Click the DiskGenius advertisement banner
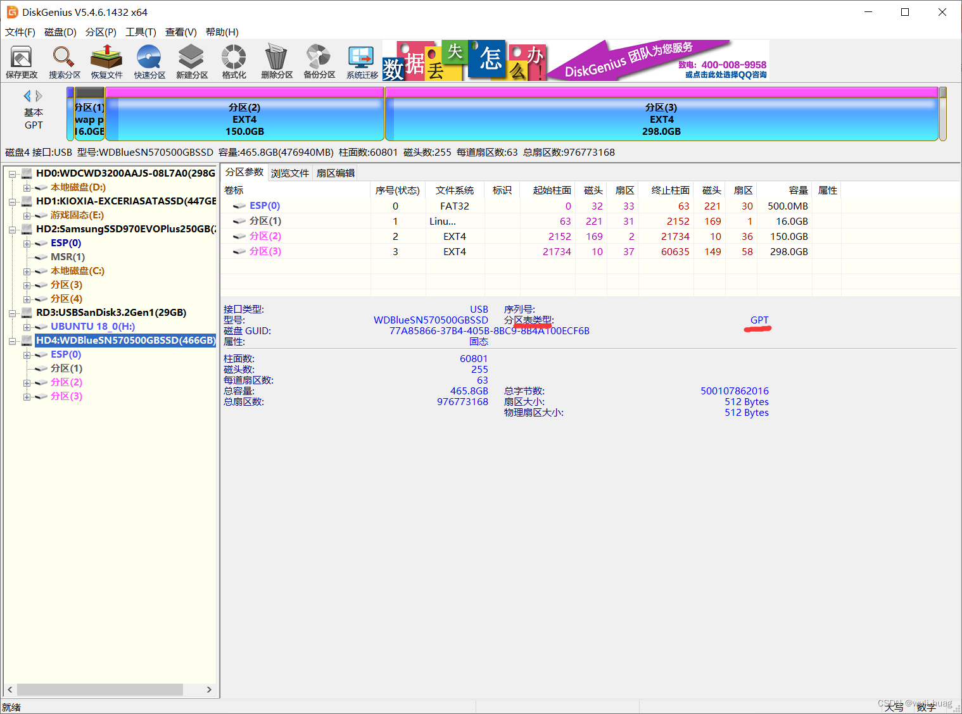The image size is (962, 714). point(576,61)
